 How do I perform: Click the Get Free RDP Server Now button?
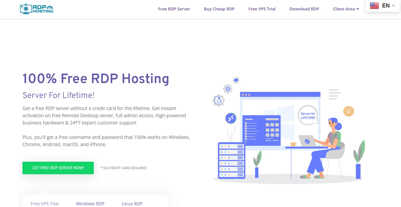tap(58, 168)
